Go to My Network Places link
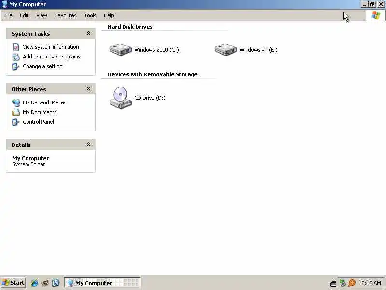This screenshot has width=386, height=290. (44, 102)
